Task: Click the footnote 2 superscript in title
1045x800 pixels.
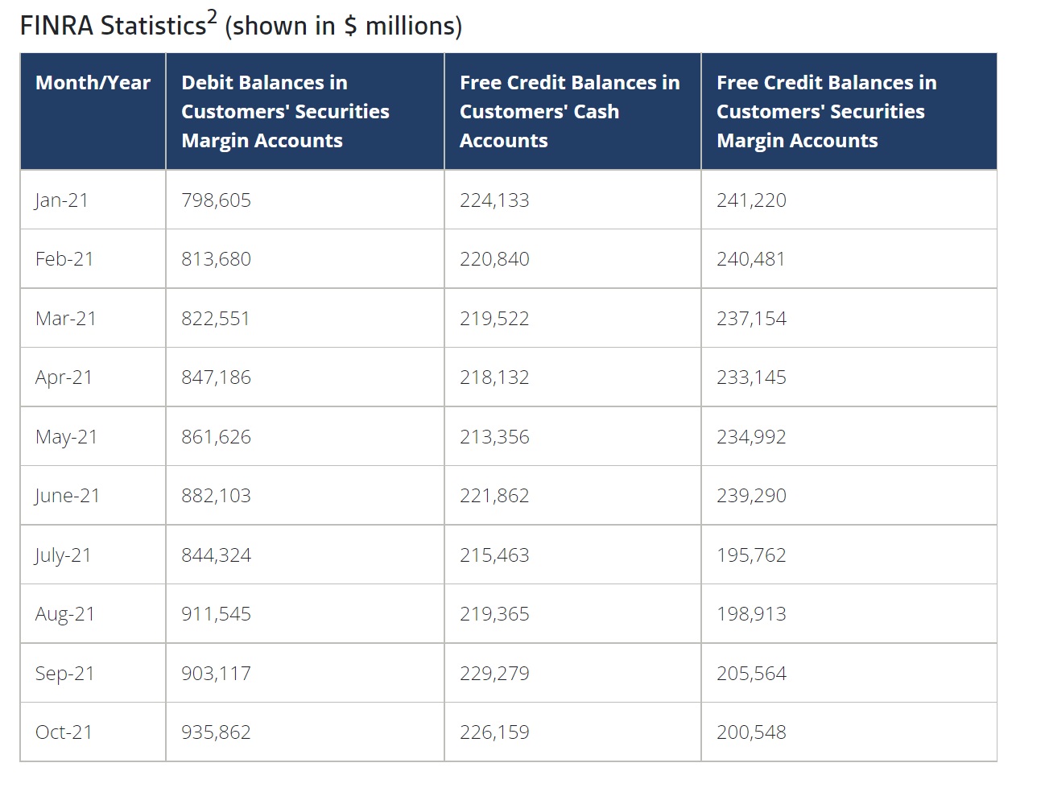Action: [212, 17]
